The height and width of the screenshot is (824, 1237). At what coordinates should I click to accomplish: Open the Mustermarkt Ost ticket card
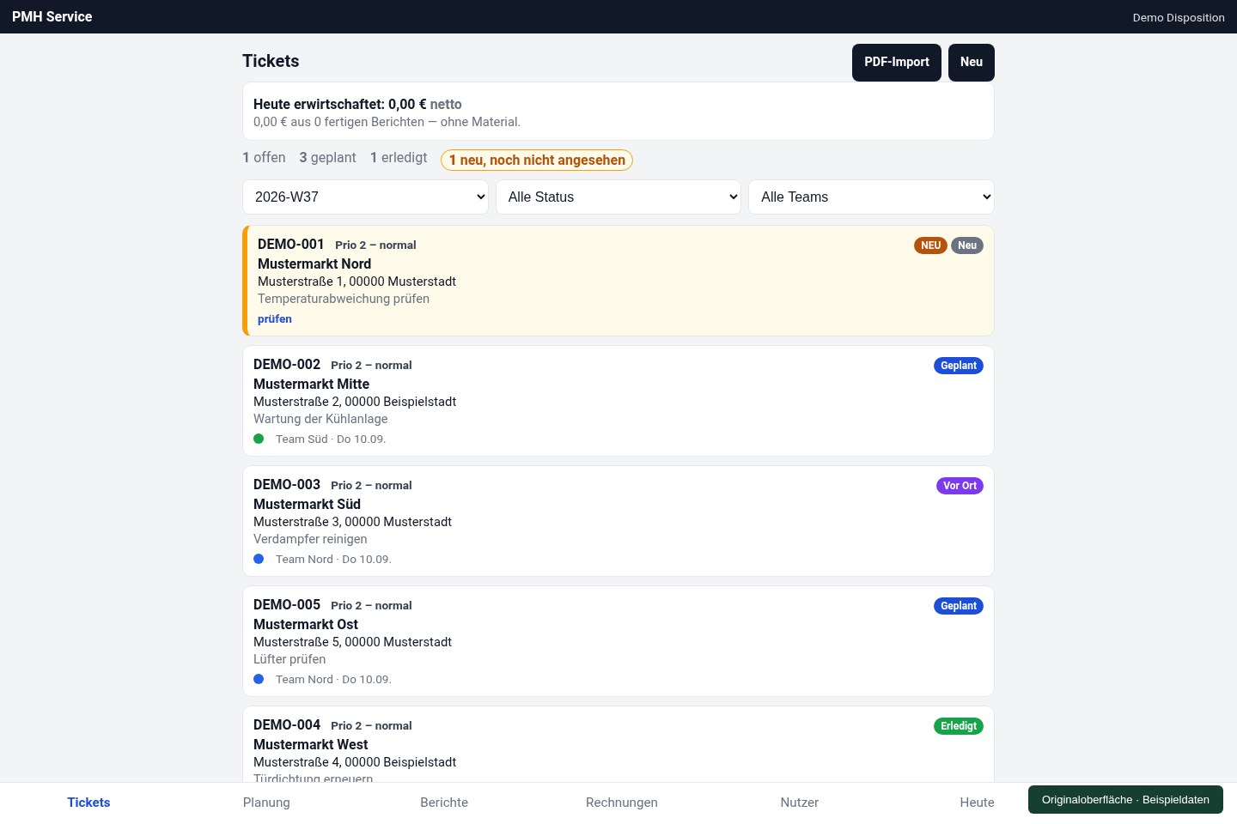pos(618,641)
